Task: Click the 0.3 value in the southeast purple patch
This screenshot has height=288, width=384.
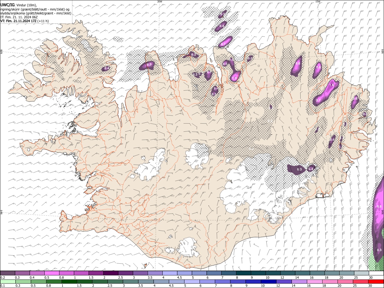Action: point(299,169)
